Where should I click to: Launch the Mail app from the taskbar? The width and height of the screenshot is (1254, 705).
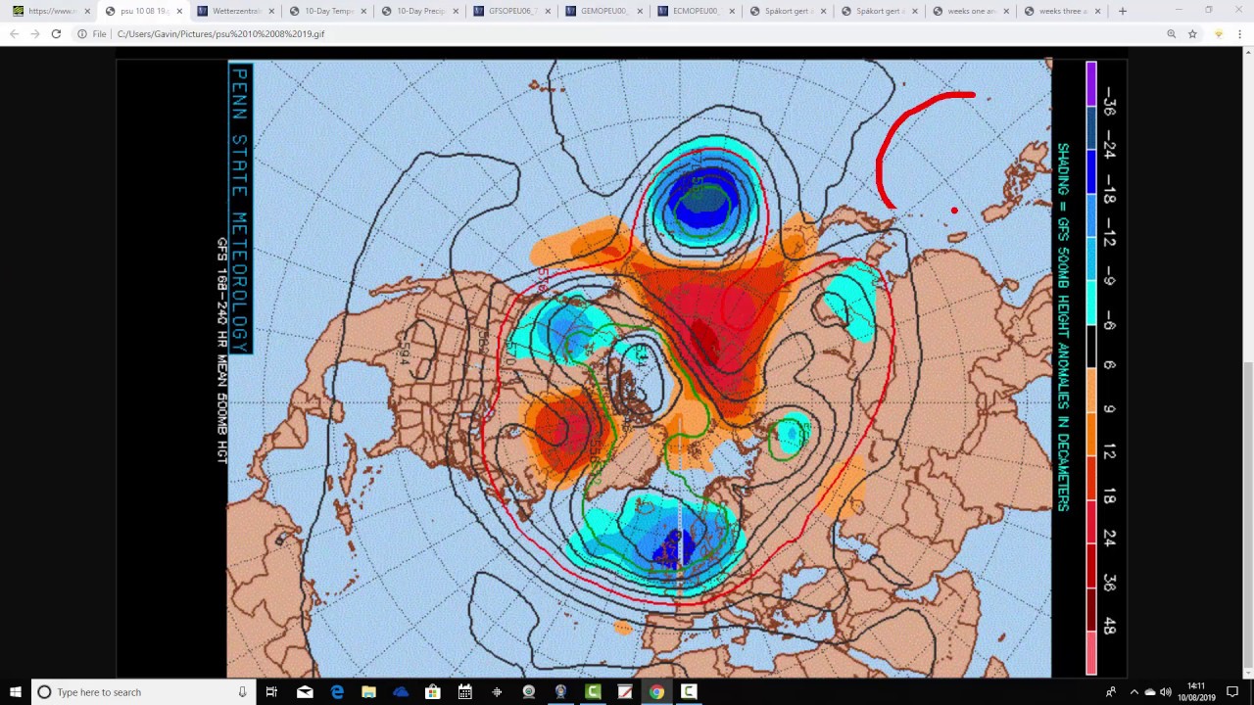pyautogui.click(x=305, y=692)
